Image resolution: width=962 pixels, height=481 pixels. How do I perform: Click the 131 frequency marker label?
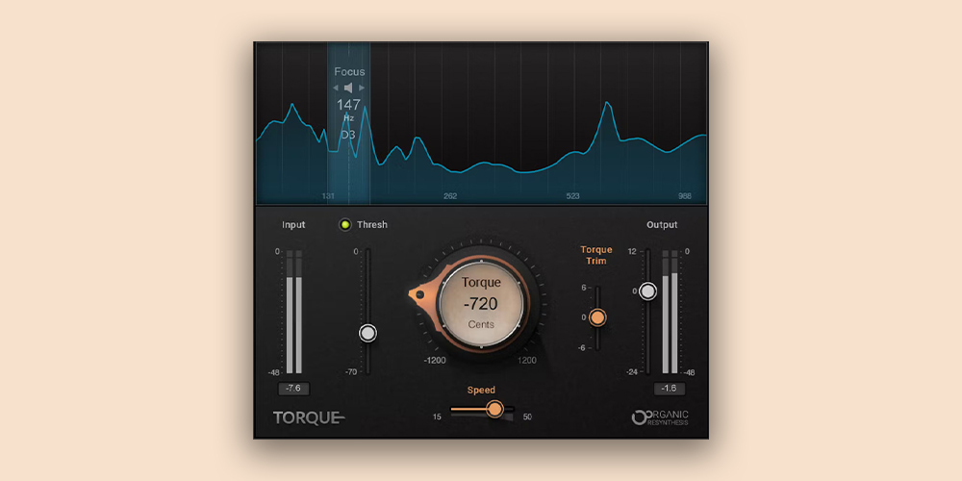pos(328,196)
